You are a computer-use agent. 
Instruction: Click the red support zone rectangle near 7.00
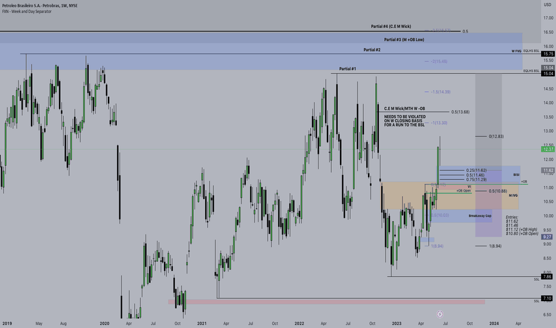point(326,302)
